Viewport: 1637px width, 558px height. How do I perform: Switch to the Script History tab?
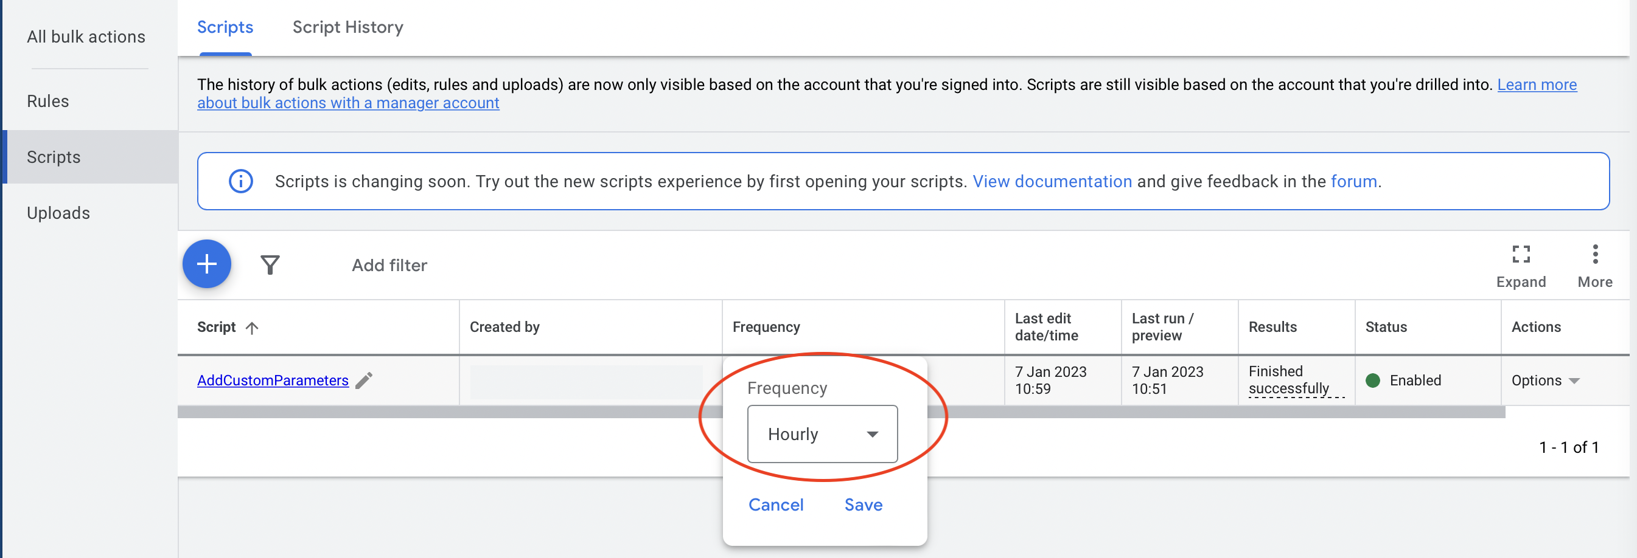point(347,27)
